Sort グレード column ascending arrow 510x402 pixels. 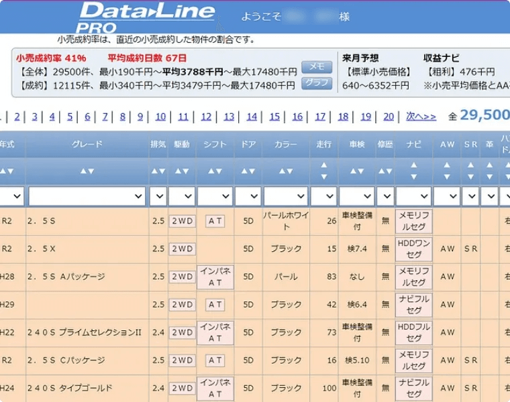click(x=83, y=172)
